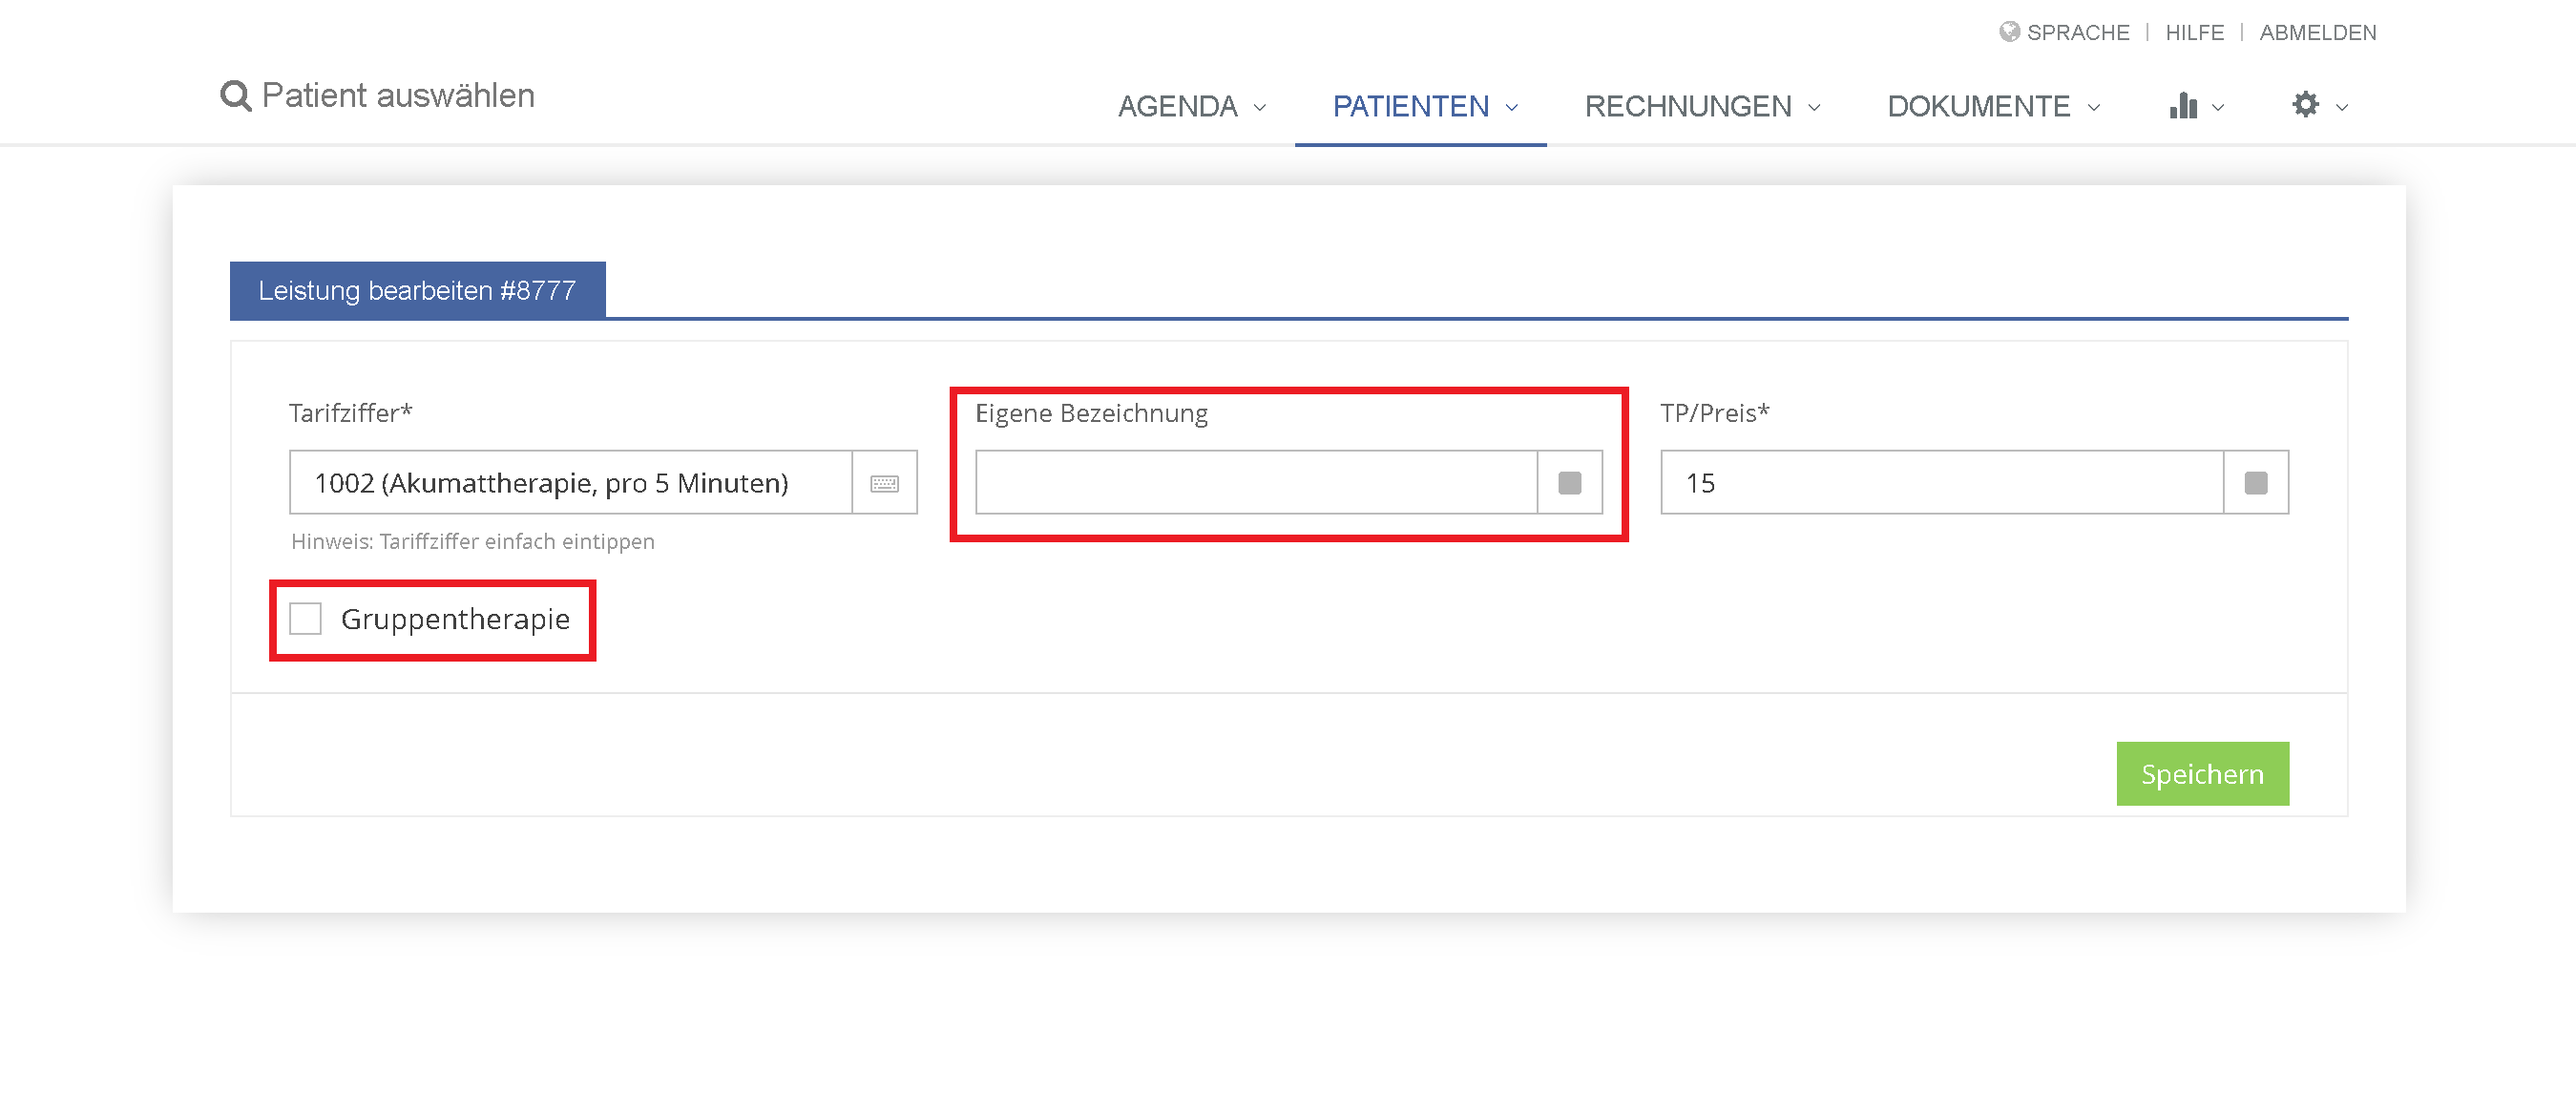2576x1095 pixels.
Task: Expand the Patienten menu chevron
Action: tap(1512, 108)
